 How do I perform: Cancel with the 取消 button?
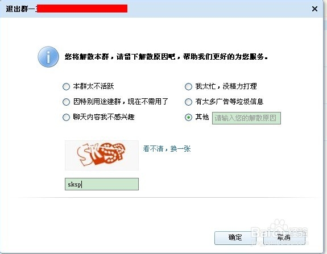click(284, 238)
